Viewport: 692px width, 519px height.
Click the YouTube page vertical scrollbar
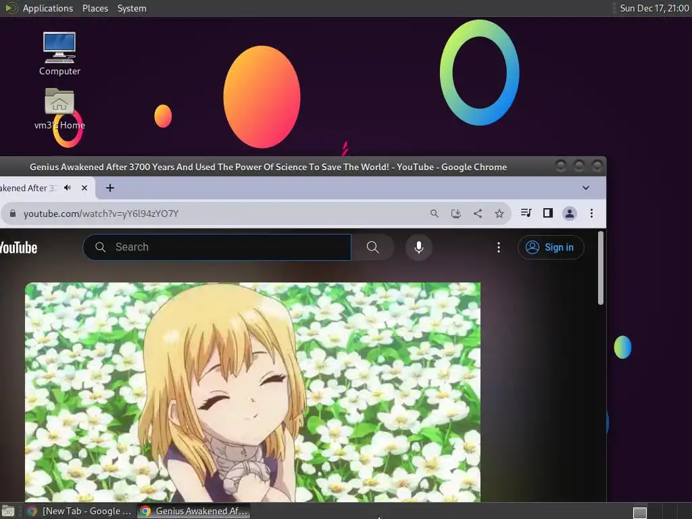point(601,268)
